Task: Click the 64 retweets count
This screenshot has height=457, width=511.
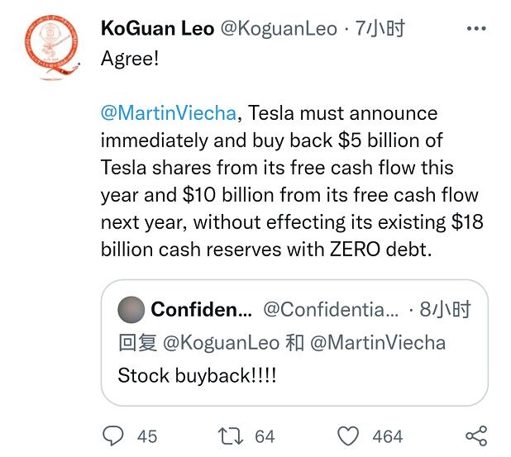Action: (265, 436)
